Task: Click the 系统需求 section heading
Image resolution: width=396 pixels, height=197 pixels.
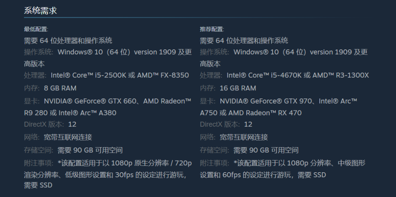Action: click(40, 10)
